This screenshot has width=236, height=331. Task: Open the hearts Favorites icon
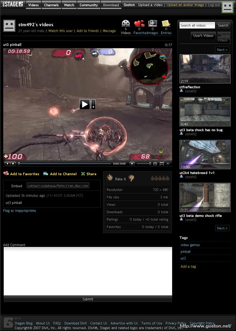(139, 23)
